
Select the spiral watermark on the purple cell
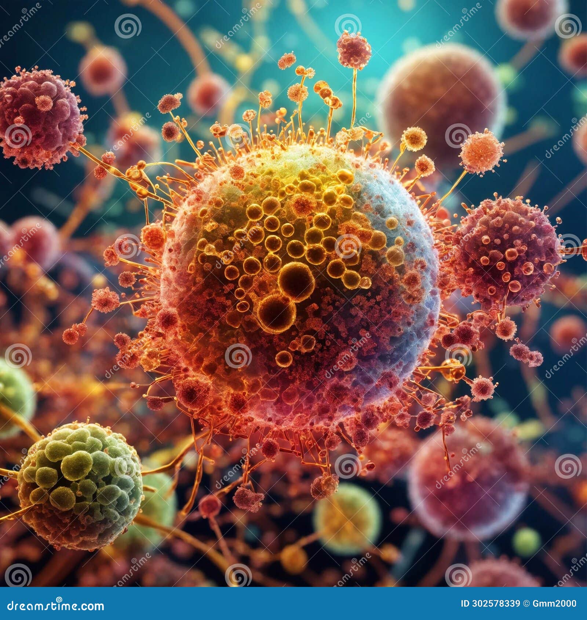click(x=569, y=246)
